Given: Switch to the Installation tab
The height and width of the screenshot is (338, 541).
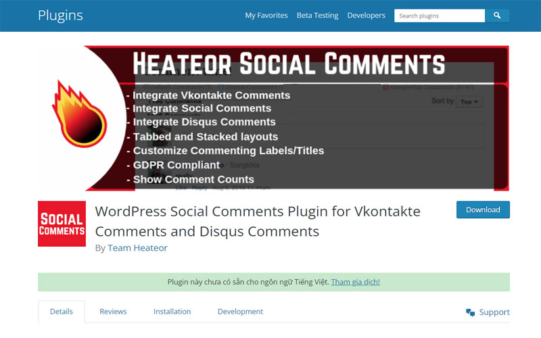Looking at the screenshot, I should (x=172, y=312).
